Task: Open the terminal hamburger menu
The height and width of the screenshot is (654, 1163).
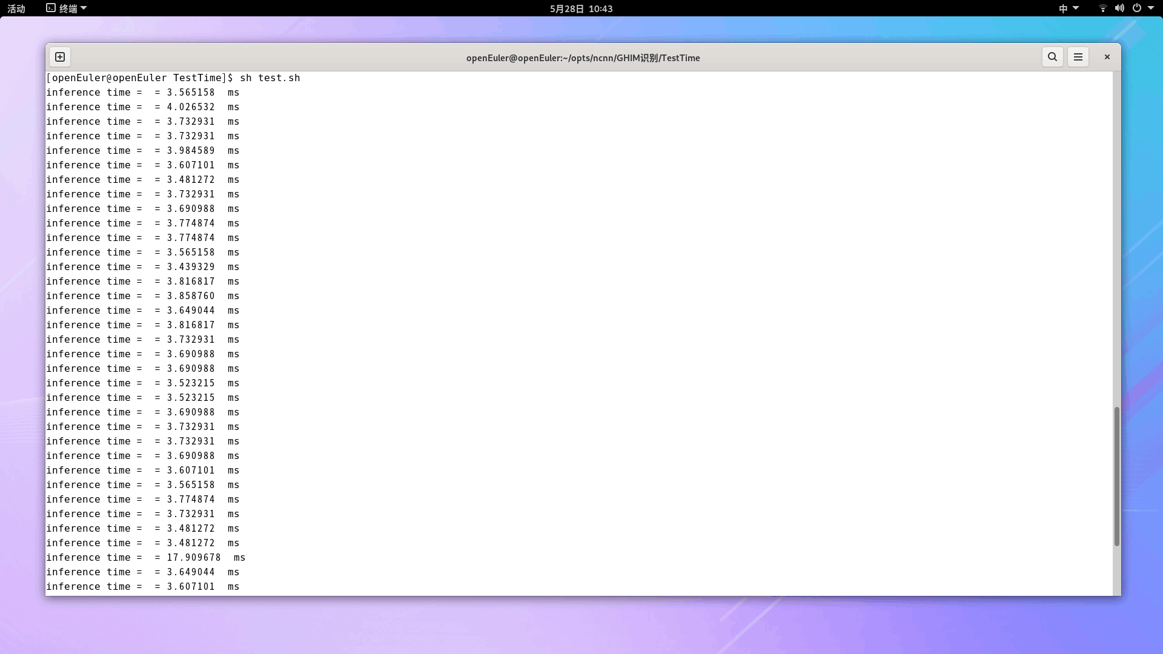Action: [x=1078, y=57]
